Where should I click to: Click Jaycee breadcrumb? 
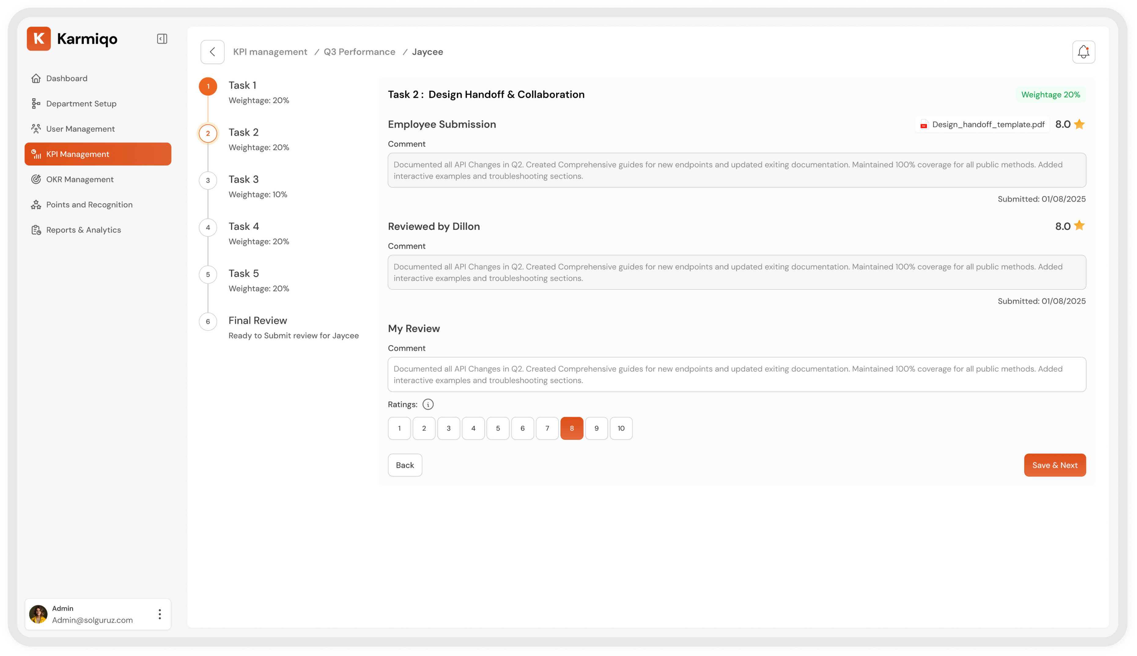click(x=427, y=52)
